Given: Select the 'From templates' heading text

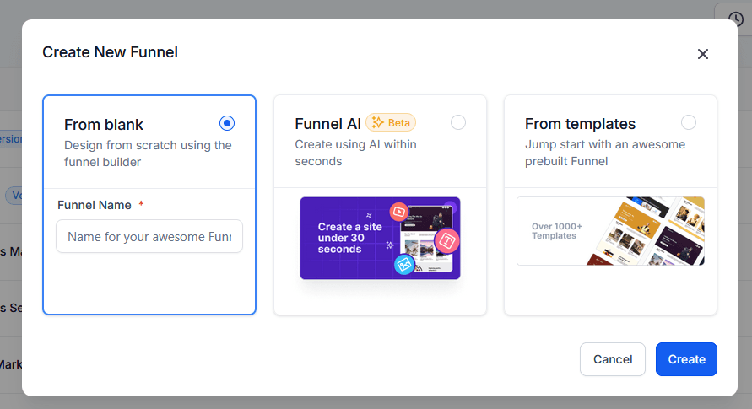Looking at the screenshot, I should click(580, 124).
